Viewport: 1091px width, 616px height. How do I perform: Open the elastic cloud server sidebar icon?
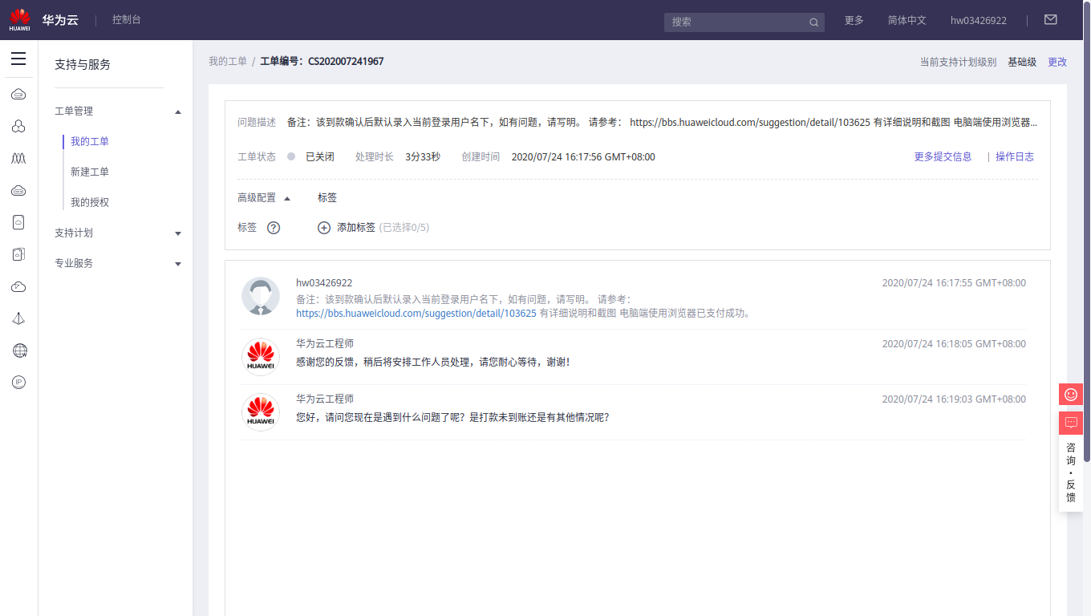click(18, 95)
